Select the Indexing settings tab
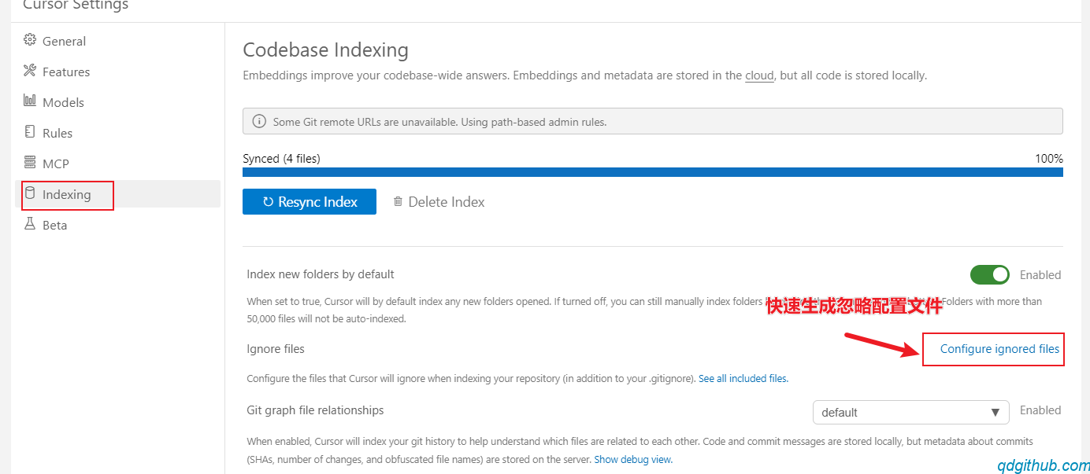 point(117,194)
